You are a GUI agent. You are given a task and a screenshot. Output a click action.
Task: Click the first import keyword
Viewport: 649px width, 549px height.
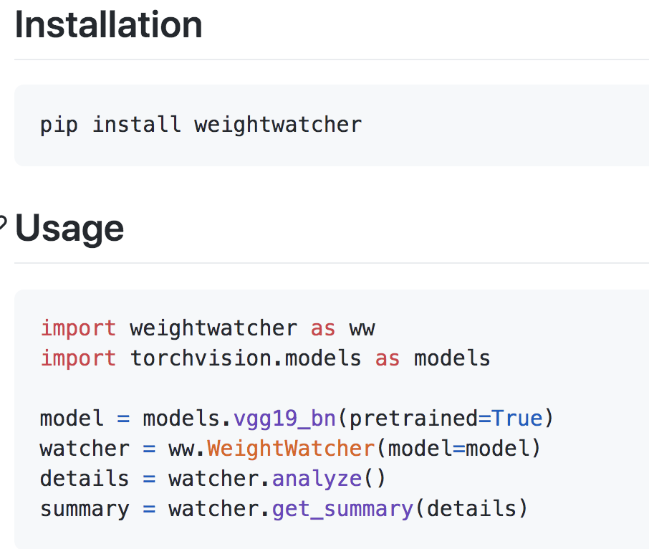coord(78,328)
